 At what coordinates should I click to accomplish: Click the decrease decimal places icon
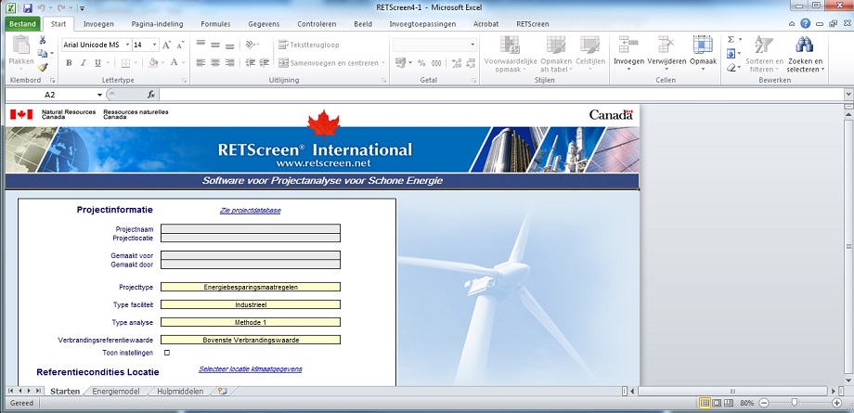click(x=472, y=63)
